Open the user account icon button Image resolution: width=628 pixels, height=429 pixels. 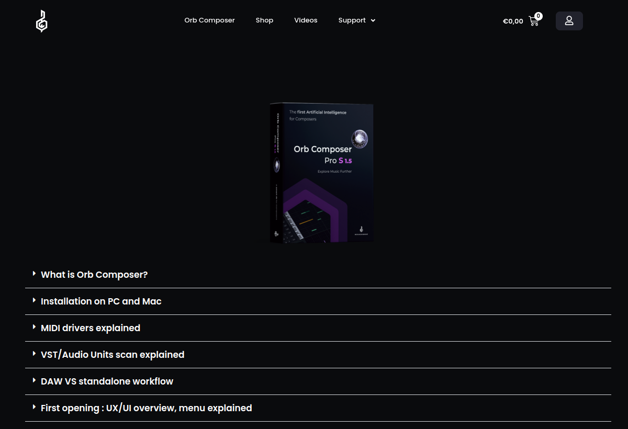(569, 21)
